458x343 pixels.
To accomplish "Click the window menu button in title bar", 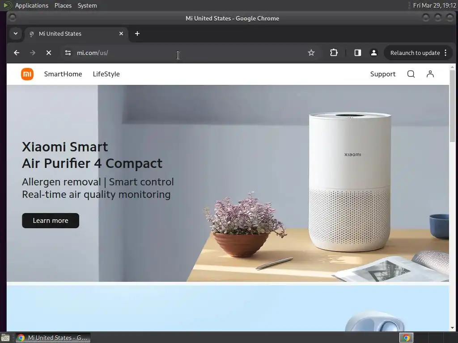I will click(12, 18).
